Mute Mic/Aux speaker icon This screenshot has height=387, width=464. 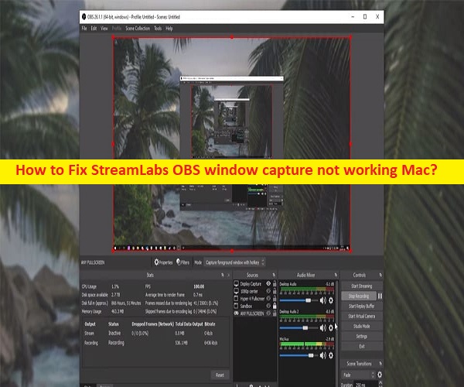322,355
